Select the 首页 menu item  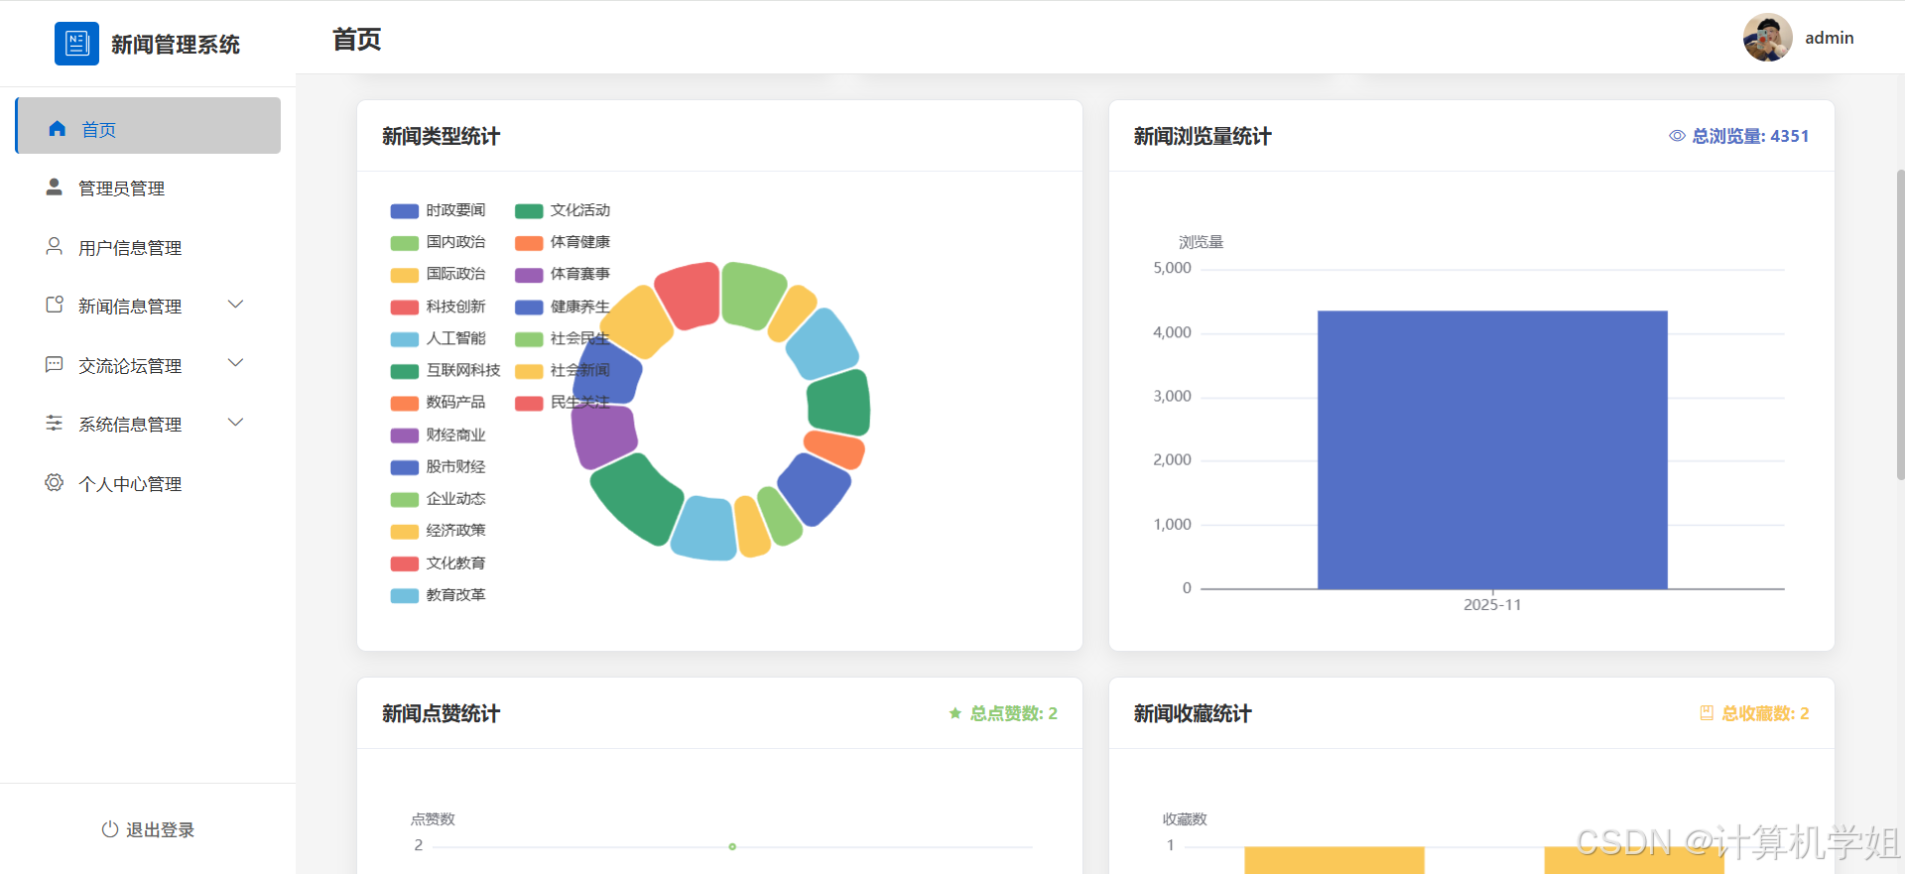(x=149, y=126)
